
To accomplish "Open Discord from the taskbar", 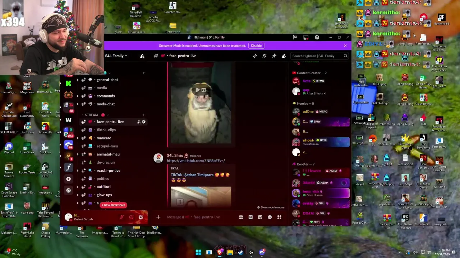I will tap(262, 252).
